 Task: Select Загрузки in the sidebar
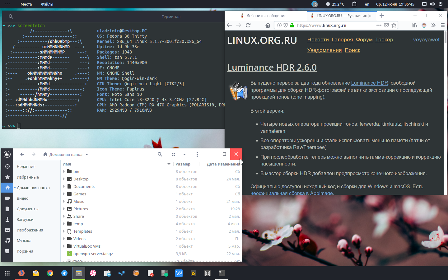tap(25, 219)
